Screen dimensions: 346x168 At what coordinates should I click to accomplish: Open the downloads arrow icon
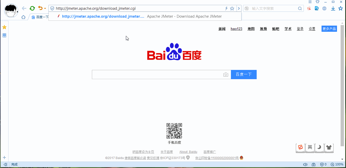(x=333, y=8)
